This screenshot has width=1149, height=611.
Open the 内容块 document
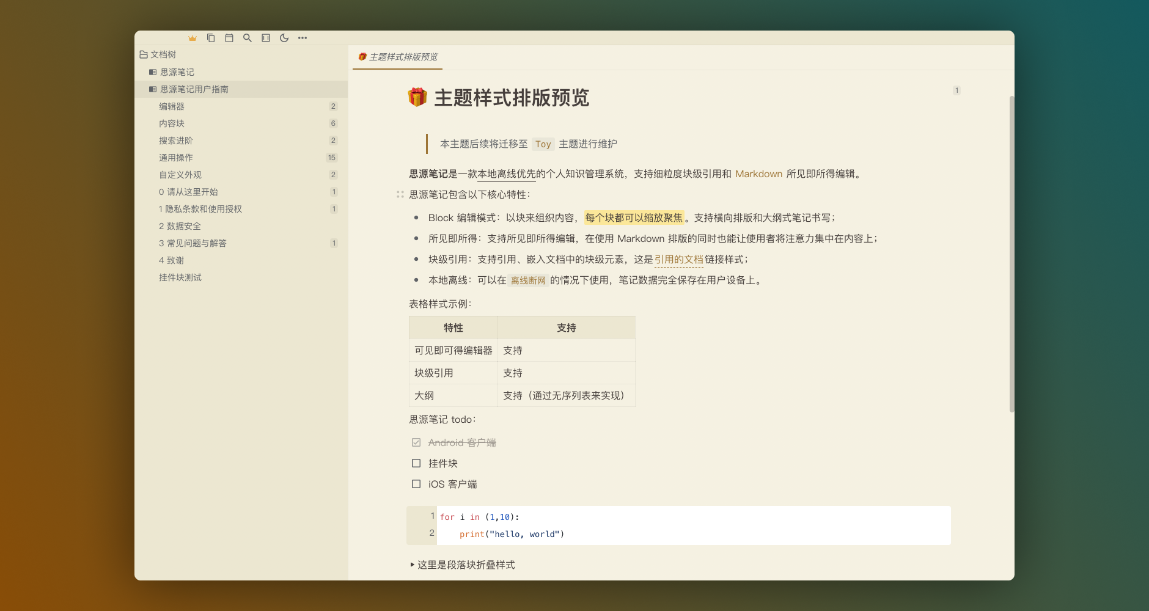click(x=241, y=123)
